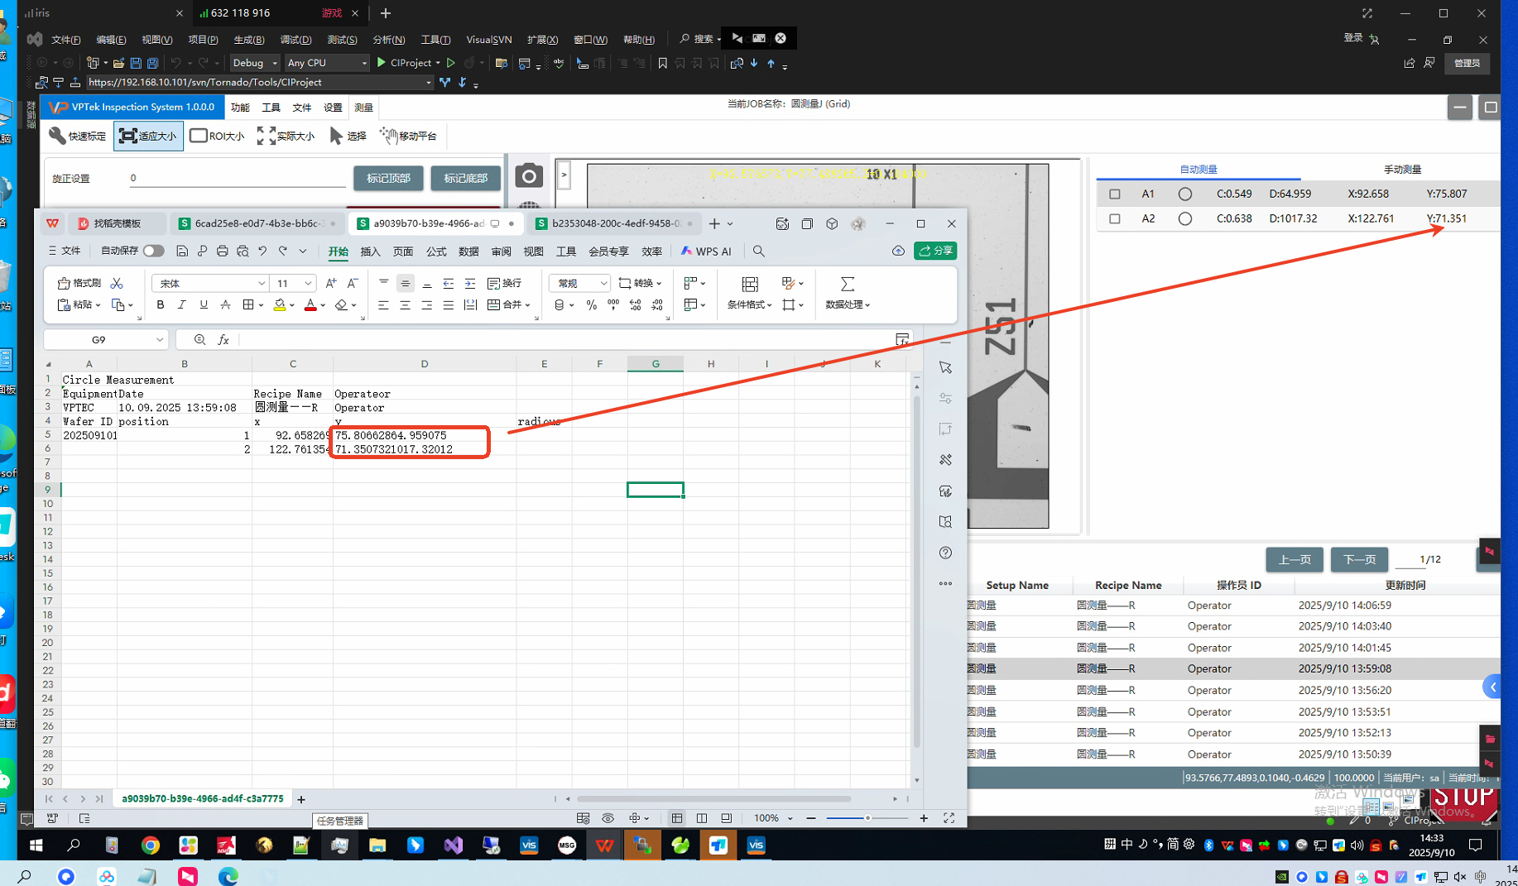Open the 插入 ribbon tab
This screenshot has width=1518, height=886.
click(x=370, y=251)
